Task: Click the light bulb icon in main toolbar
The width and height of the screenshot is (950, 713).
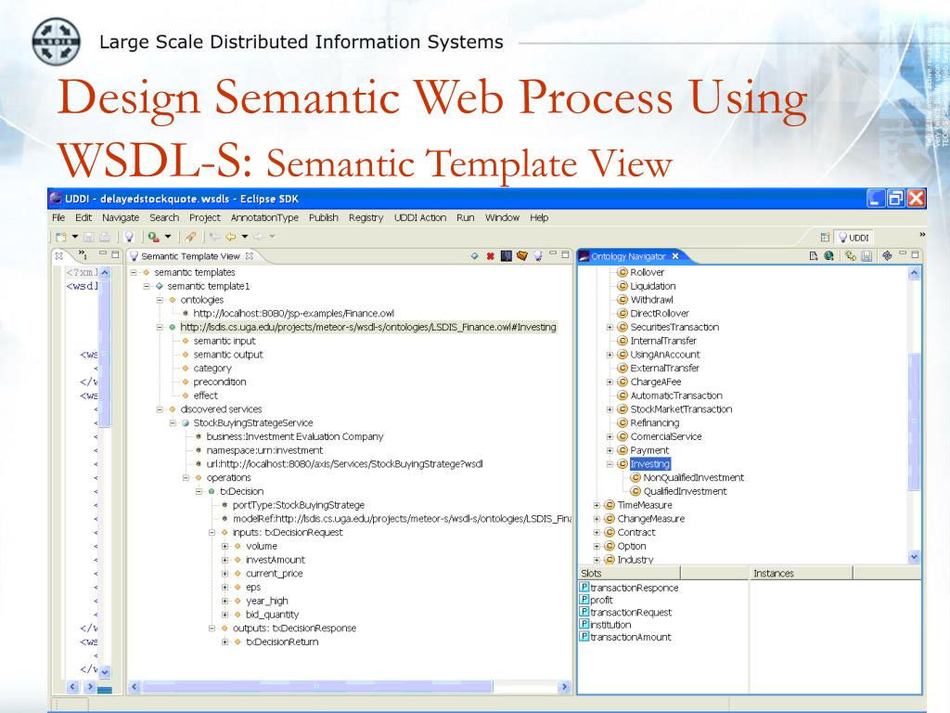Action: tap(129, 236)
